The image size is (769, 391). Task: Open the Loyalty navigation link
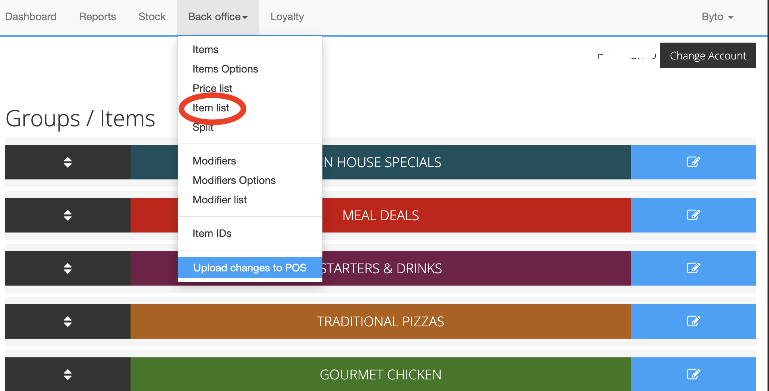click(x=287, y=17)
